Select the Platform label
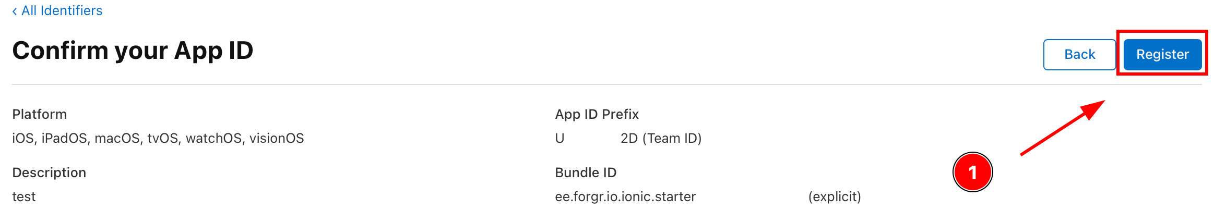The image size is (1214, 222). pos(40,114)
